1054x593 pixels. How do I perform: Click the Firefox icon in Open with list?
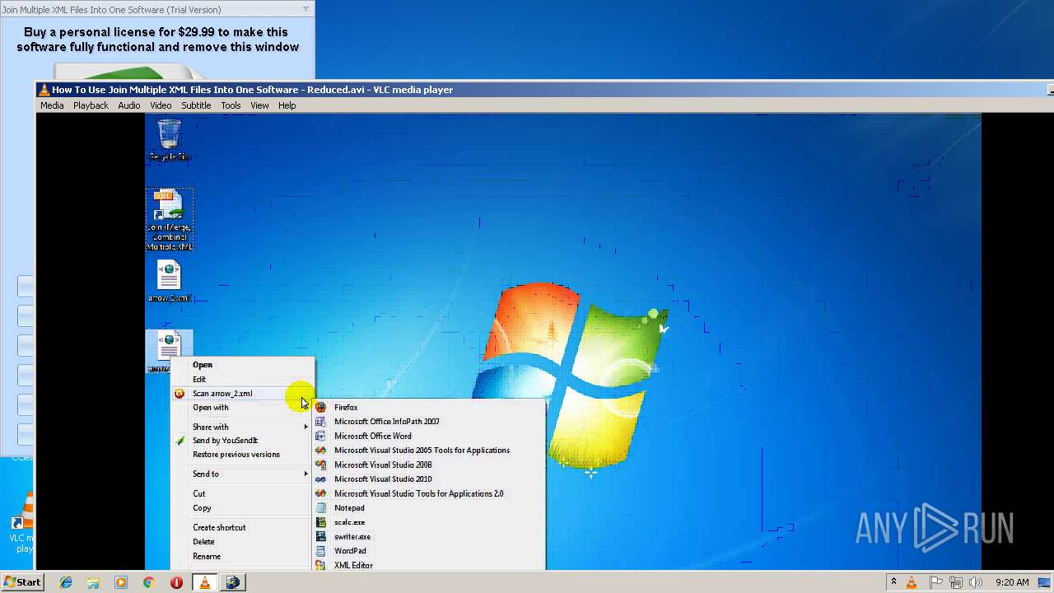coord(321,408)
